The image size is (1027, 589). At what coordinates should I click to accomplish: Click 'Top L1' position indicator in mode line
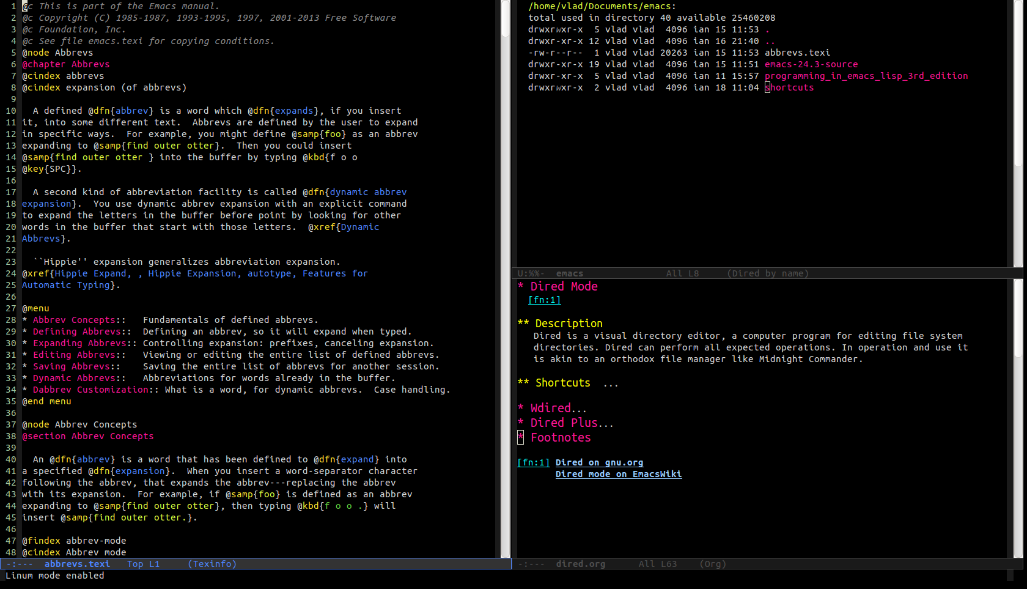(143, 564)
